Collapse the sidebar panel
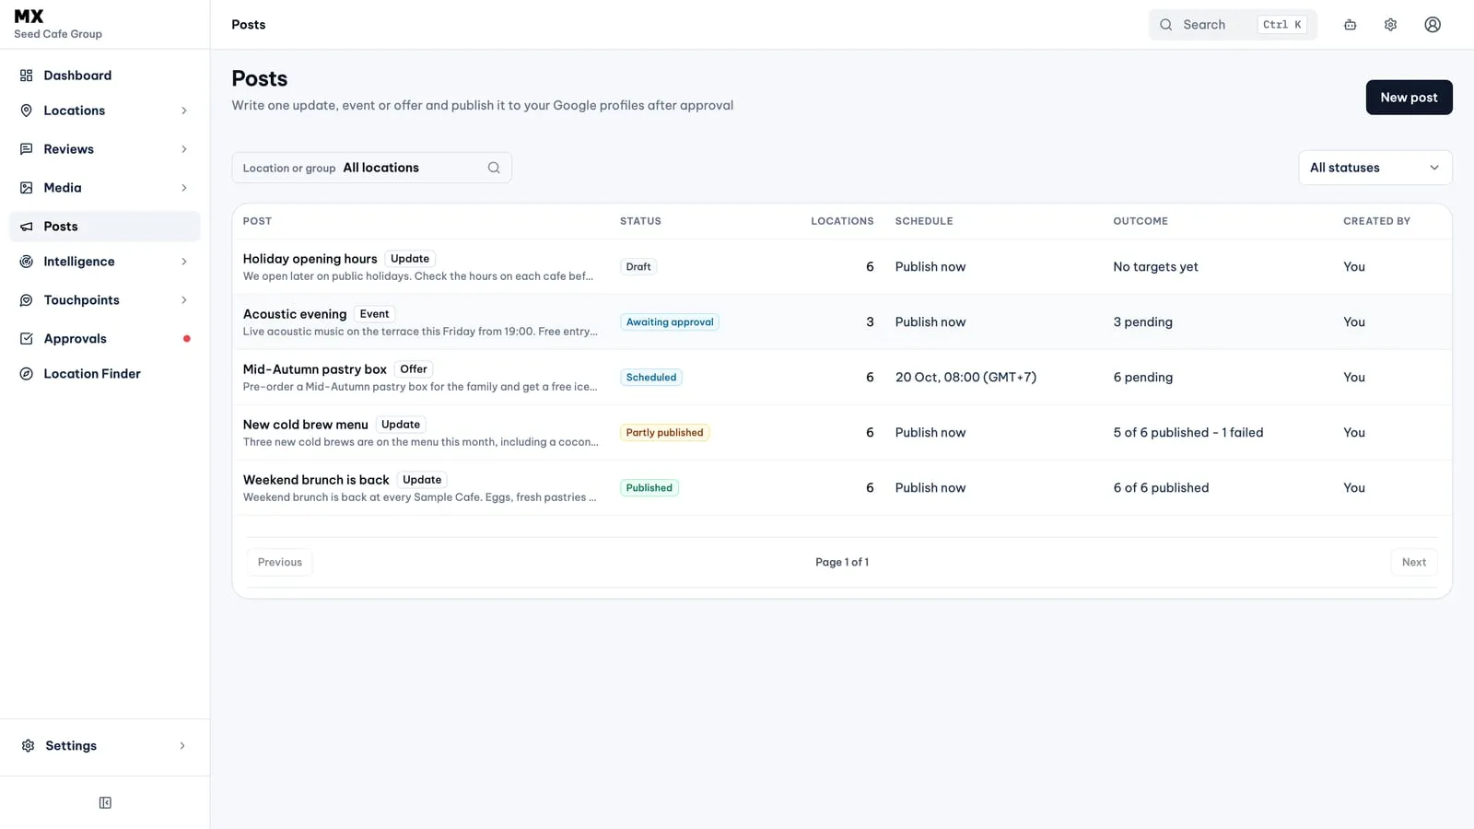1474x829 pixels. (x=105, y=803)
